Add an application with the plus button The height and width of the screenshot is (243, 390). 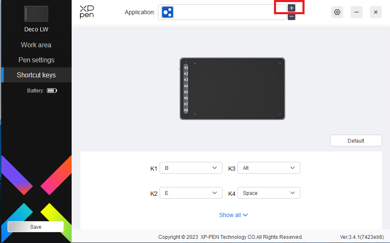[x=292, y=8]
